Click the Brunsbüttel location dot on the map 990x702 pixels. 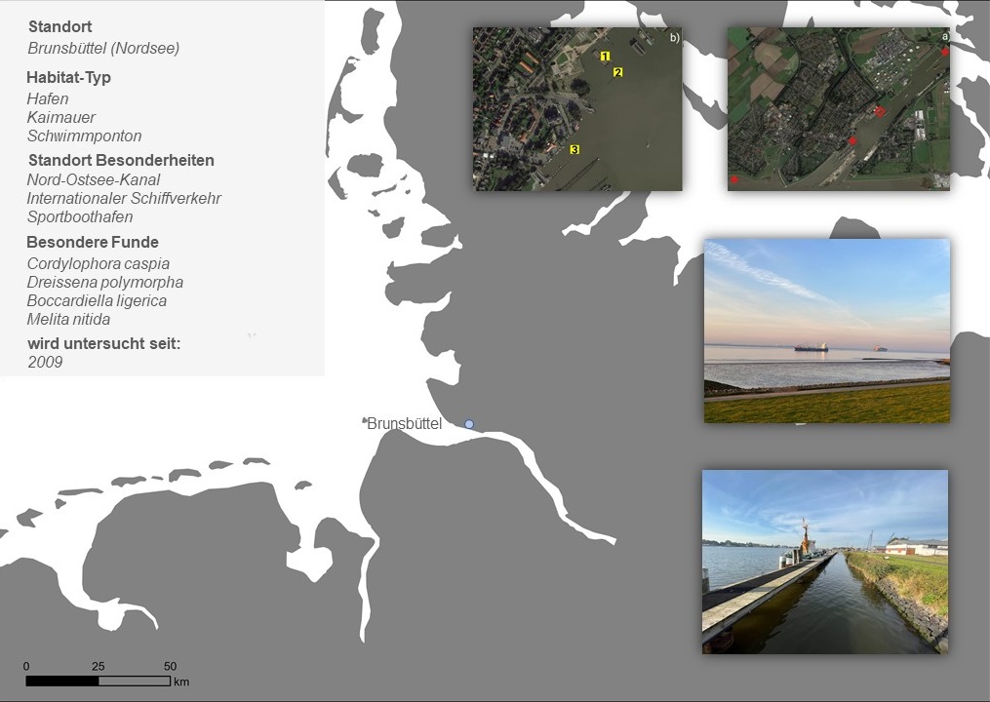[469, 423]
